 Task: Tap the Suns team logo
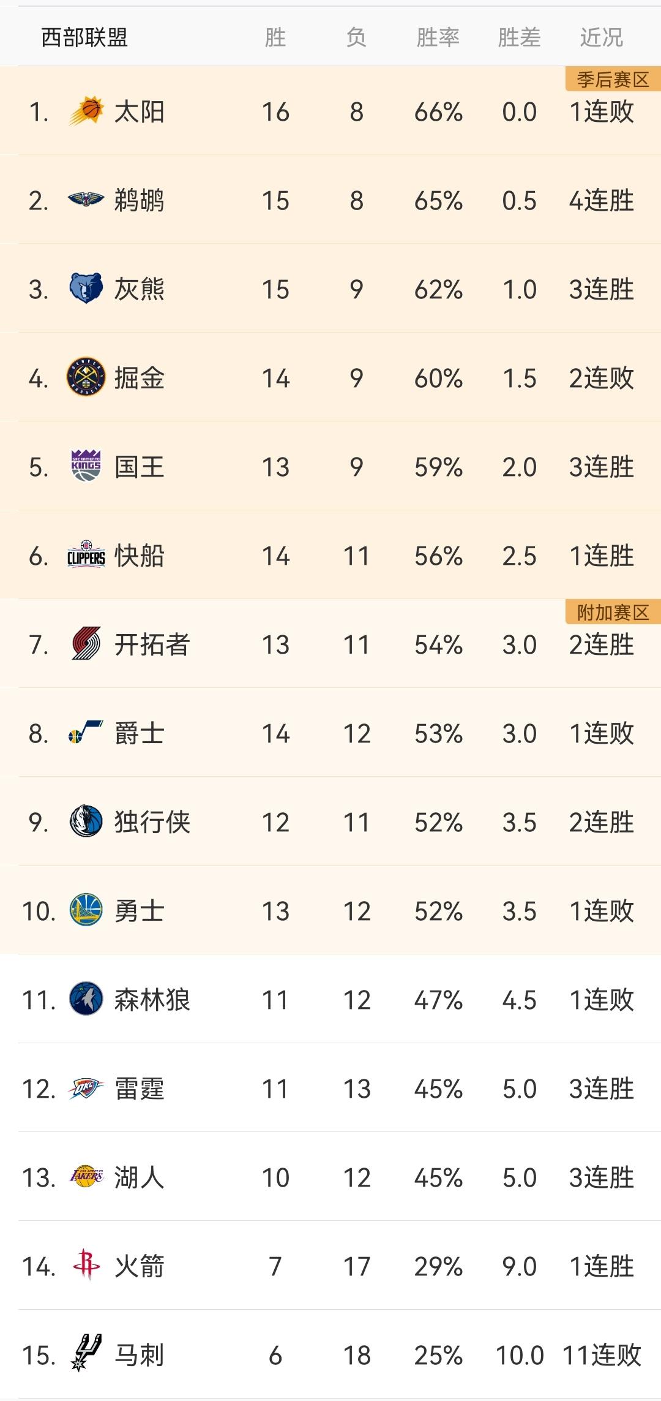click(86, 111)
